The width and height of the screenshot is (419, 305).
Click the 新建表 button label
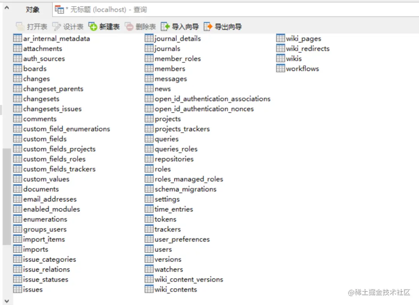pyautogui.click(x=109, y=27)
